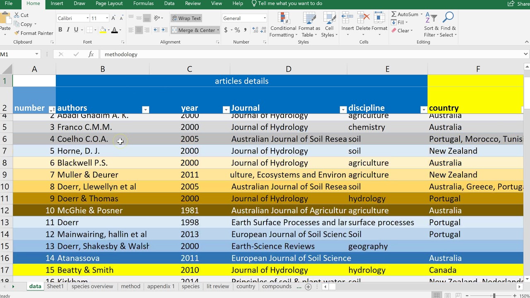Viewport: 530px width, 298px height.
Task: Click Decrease Indent icon
Action: (x=156, y=30)
